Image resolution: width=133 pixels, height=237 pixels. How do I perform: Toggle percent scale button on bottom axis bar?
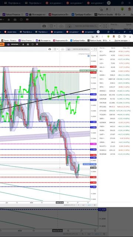click(x=79, y=205)
